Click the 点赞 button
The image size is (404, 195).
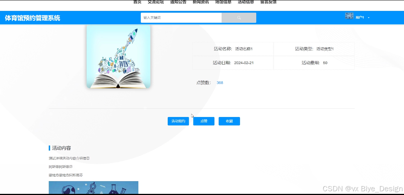(x=204, y=121)
